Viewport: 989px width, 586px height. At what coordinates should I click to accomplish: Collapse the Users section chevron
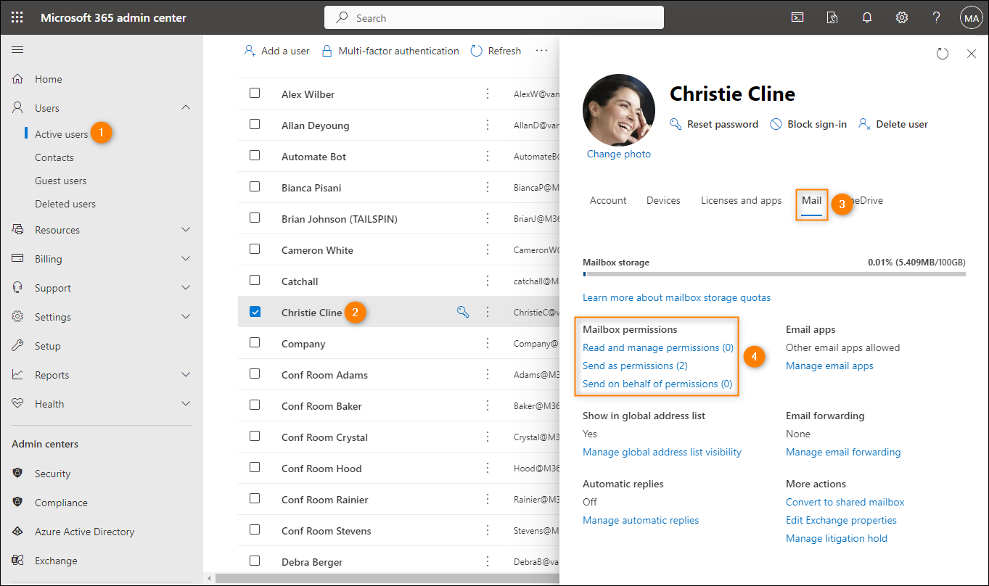coord(186,107)
